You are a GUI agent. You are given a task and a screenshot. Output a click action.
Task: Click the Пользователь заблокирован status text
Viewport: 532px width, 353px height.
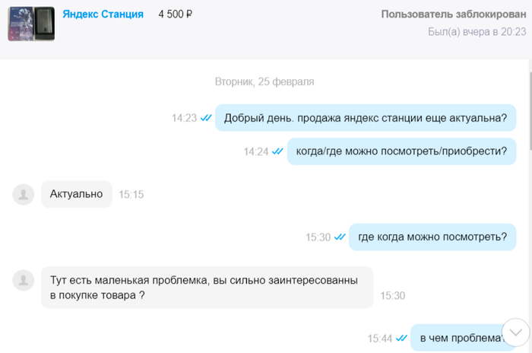pyautogui.click(x=453, y=14)
